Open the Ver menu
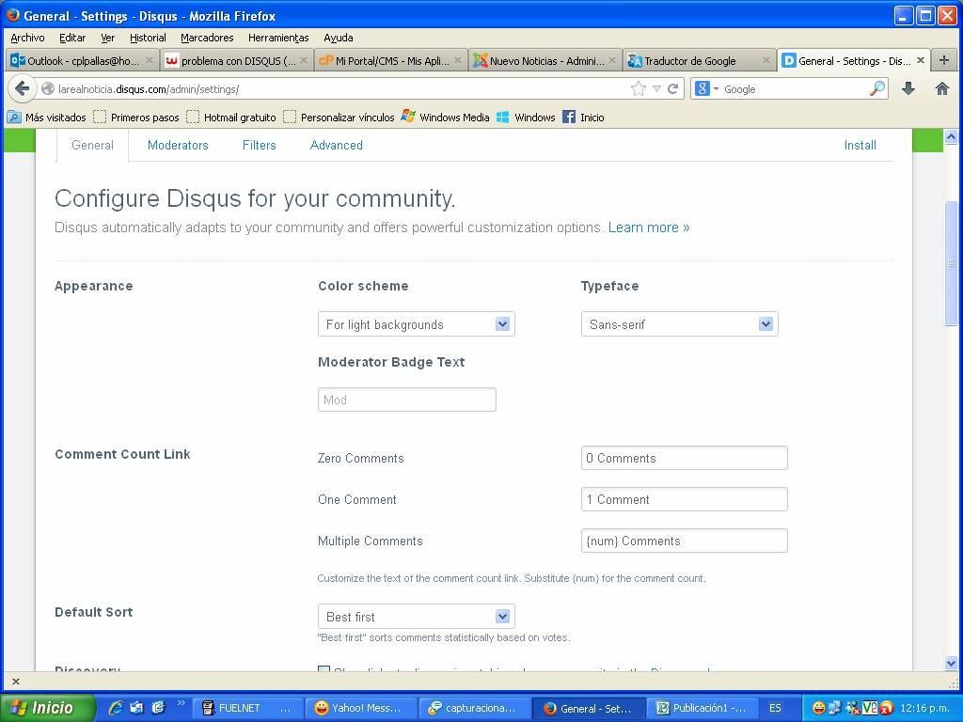This screenshot has height=722, width=963. coord(108,38)
